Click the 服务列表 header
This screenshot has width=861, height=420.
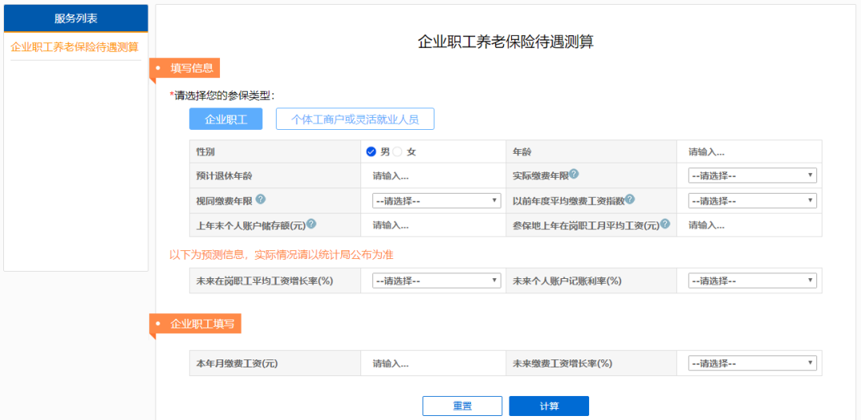click(x=76, y=18)
